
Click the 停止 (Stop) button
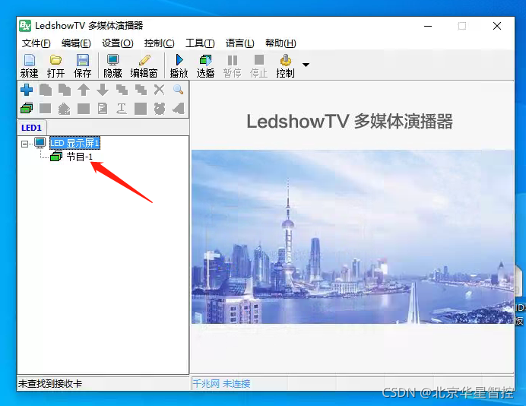tap(258, 65)
